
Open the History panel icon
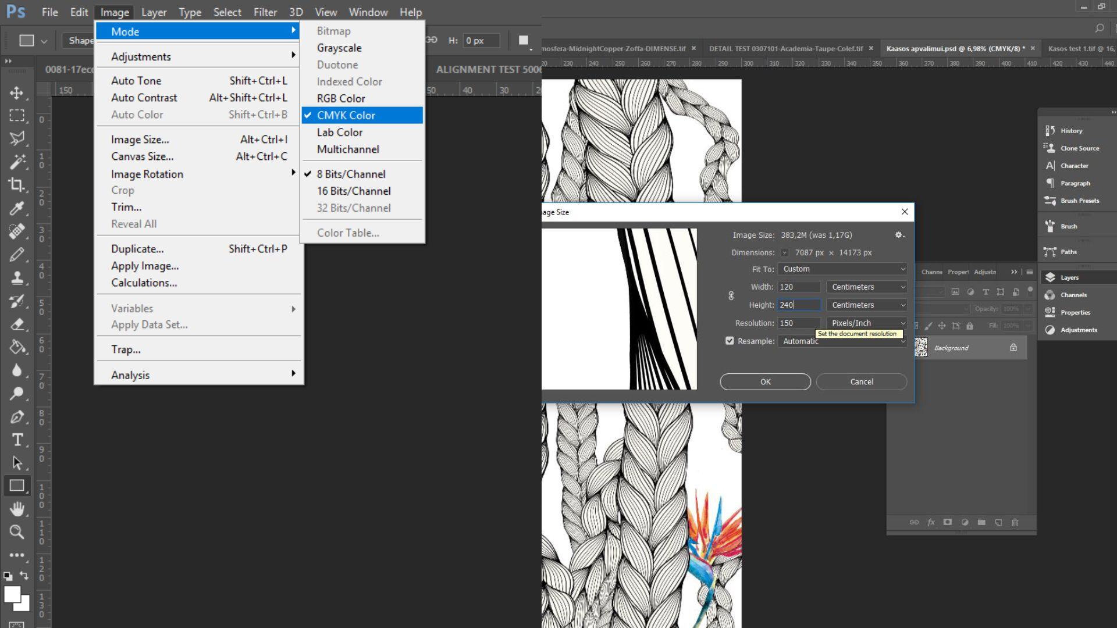[1050, 131]
